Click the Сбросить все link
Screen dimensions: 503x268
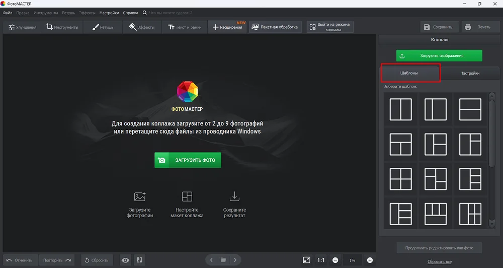[x=440, y=261]
